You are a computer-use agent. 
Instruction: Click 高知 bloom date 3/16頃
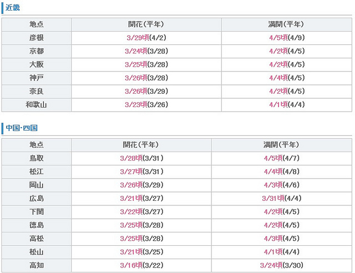[131, 265]
